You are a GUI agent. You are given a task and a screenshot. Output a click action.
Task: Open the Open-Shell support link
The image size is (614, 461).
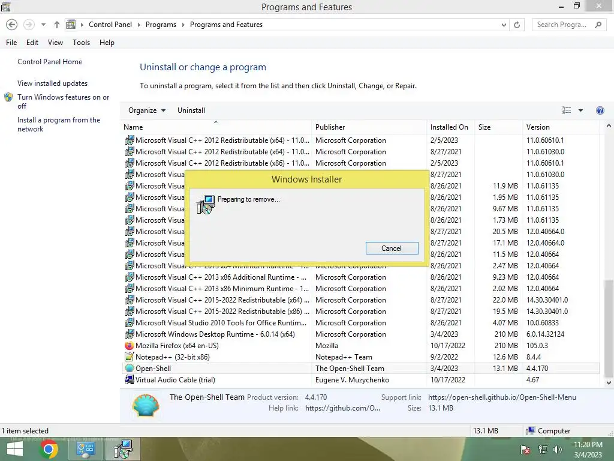[x=502, y=397]
